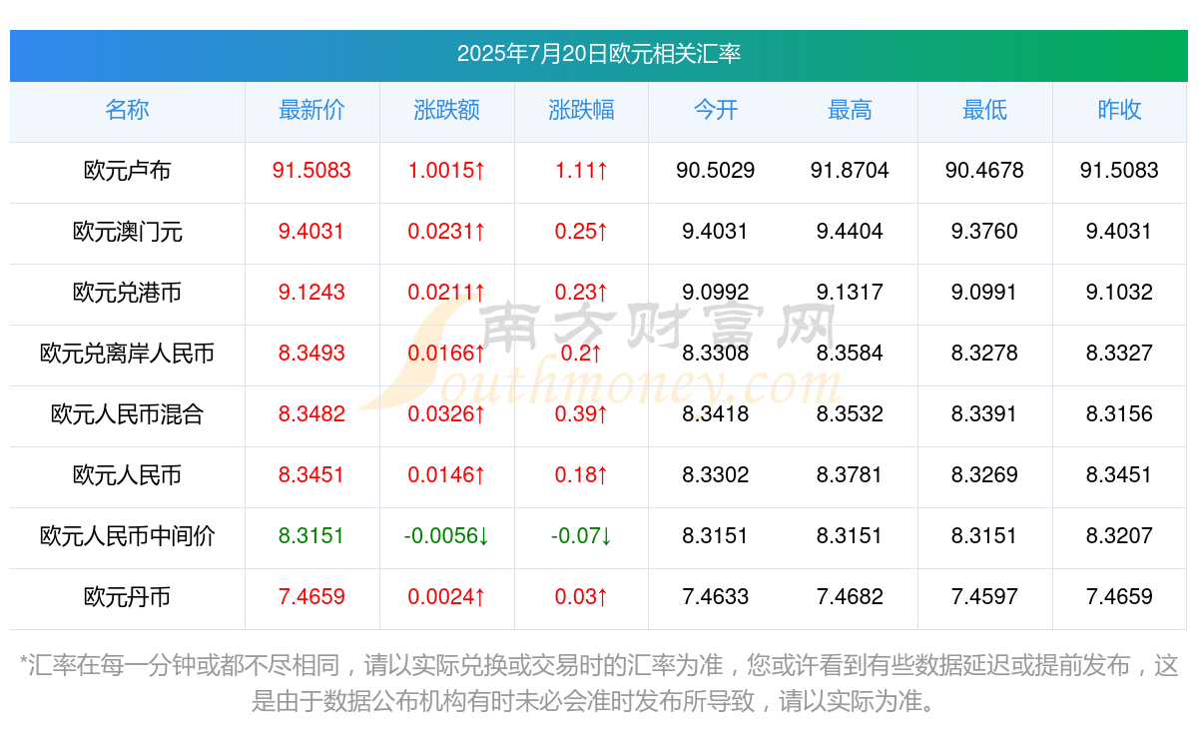Click low value 8.3269
Image resolution: width=1198 pixels, height=732 pixels.
984,475
